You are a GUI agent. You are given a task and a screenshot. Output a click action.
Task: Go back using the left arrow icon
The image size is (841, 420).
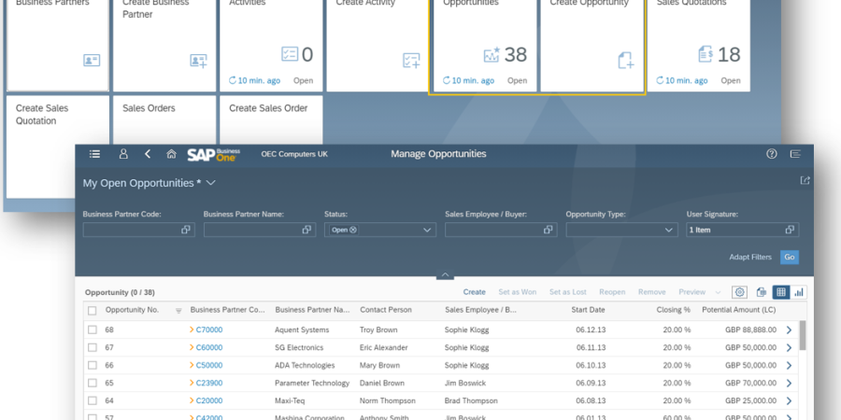point(148,154)
